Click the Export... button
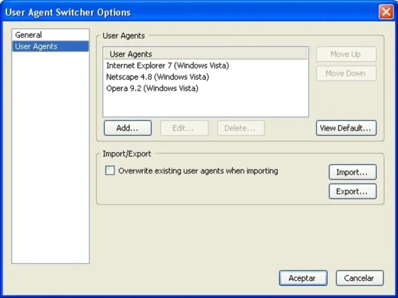This screenshot has width=398, height=298. (353, 191)
